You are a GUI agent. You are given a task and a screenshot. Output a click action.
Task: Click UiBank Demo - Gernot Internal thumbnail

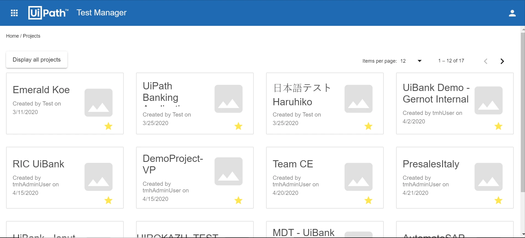click(x=488, y=100)
